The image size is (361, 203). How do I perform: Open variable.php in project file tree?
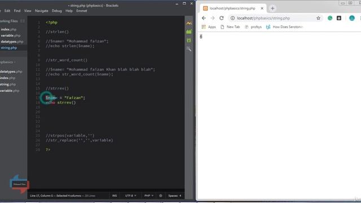click(10, 91)
